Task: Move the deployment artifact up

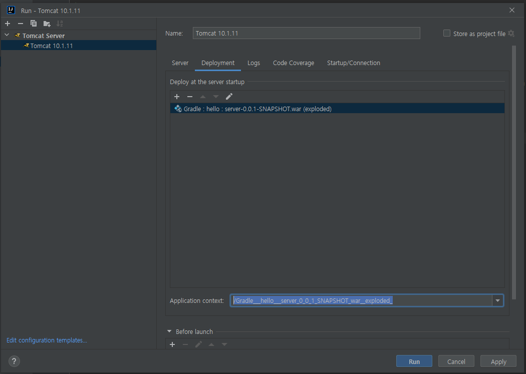Action: pos(202,97)
